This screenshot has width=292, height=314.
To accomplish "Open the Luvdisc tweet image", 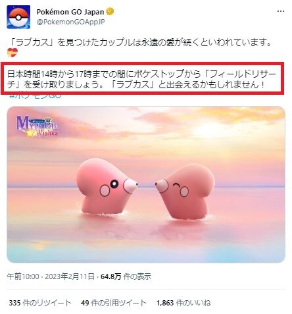I will coord(146,184).
